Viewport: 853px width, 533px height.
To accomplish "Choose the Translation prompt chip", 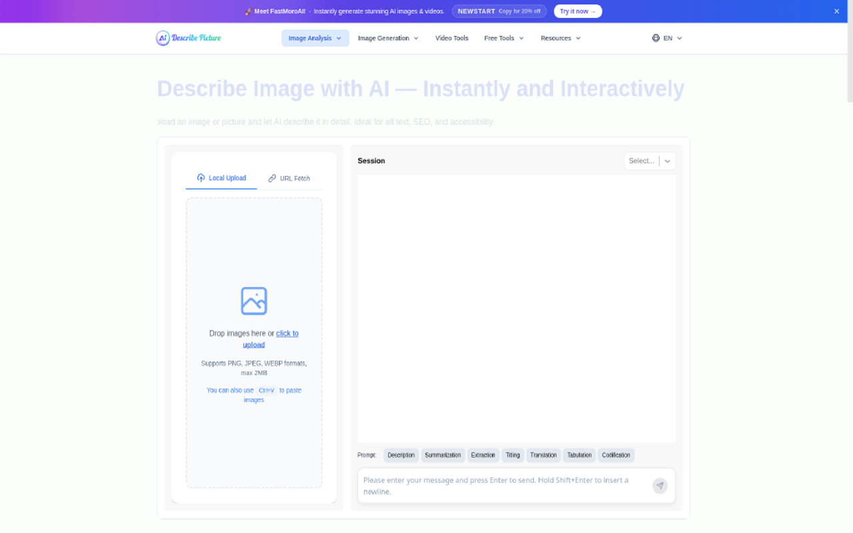I will pyautogui.click(x=543, y=455).
